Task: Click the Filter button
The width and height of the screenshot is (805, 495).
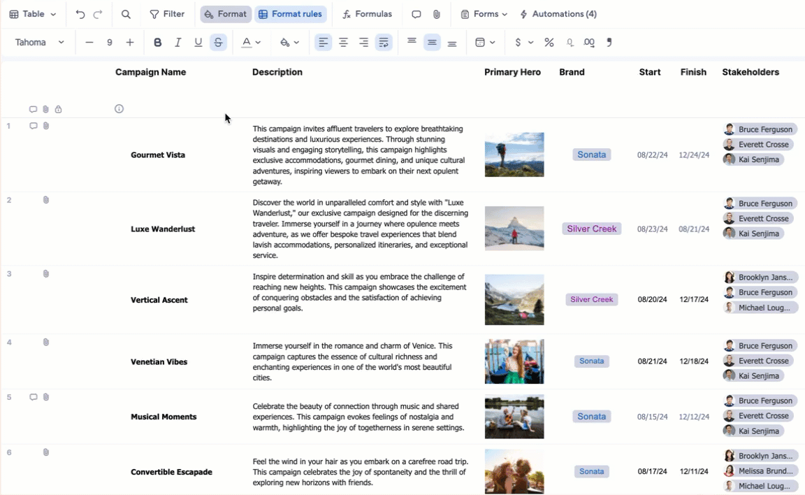Action: coord(167,14)
